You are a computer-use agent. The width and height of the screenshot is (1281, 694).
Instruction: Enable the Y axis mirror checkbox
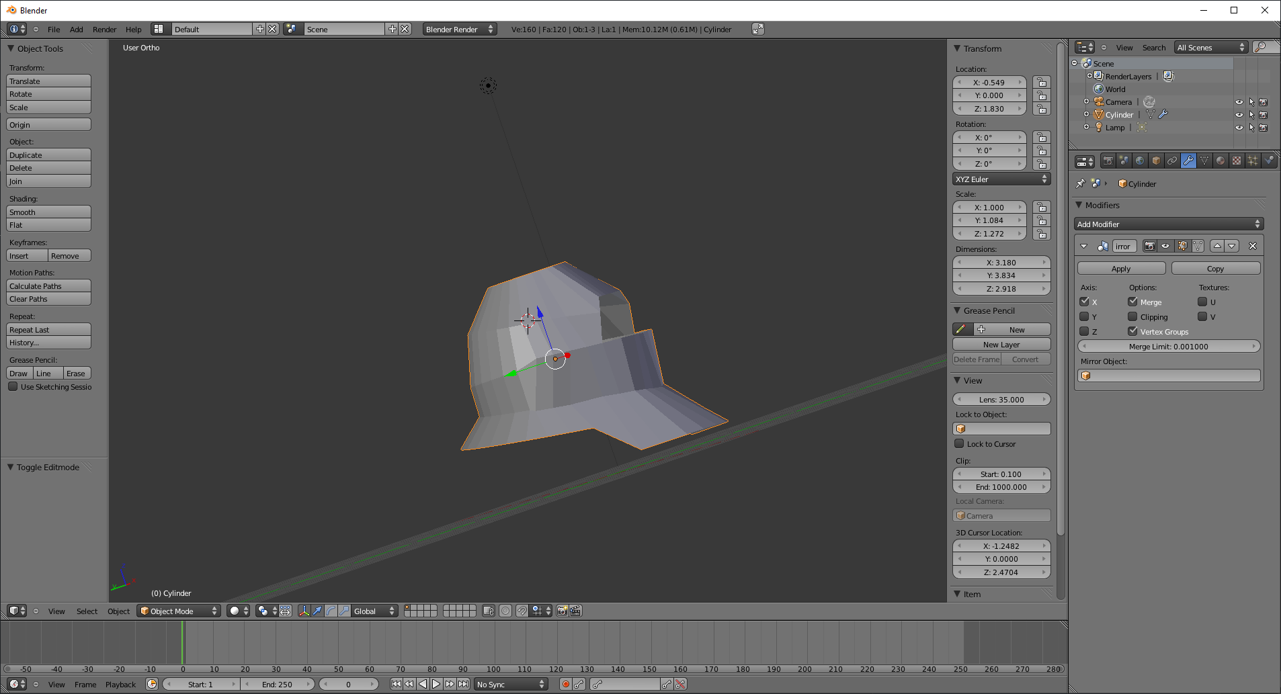pos(1084,316)
